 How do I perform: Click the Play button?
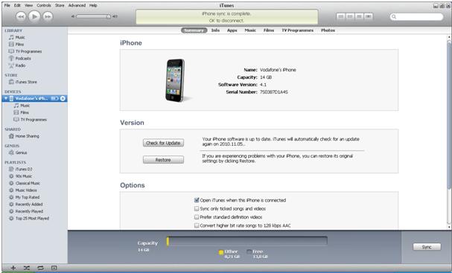34,16
